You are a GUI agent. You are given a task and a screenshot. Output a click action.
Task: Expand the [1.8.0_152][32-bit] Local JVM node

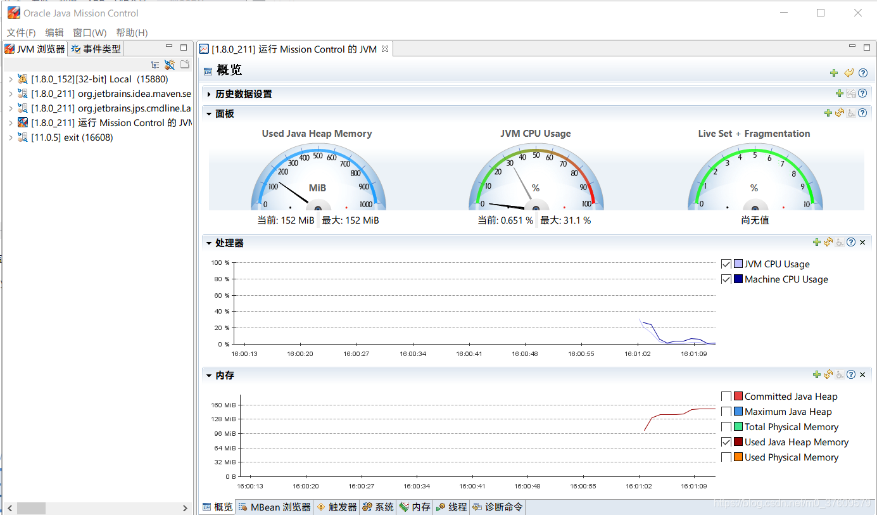pos(11,79)
